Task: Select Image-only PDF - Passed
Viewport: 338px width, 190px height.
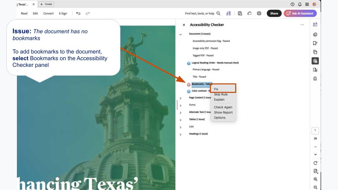Action: point(205,48)
